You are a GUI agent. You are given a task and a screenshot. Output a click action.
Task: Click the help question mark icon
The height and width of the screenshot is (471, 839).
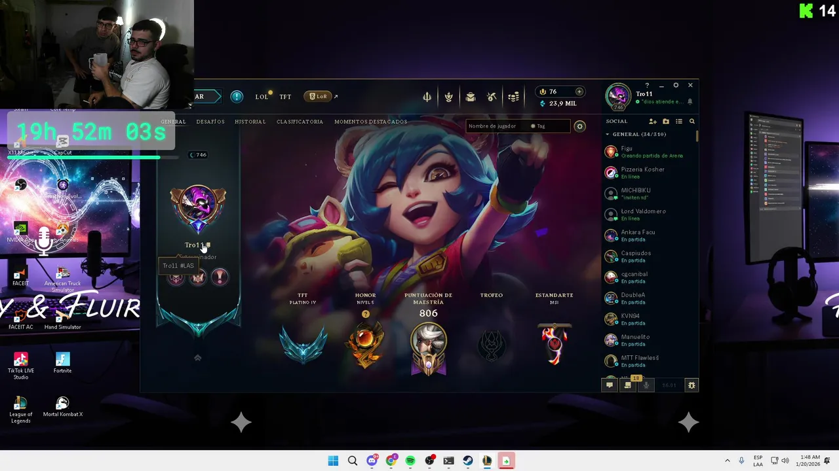coord(647,85)
